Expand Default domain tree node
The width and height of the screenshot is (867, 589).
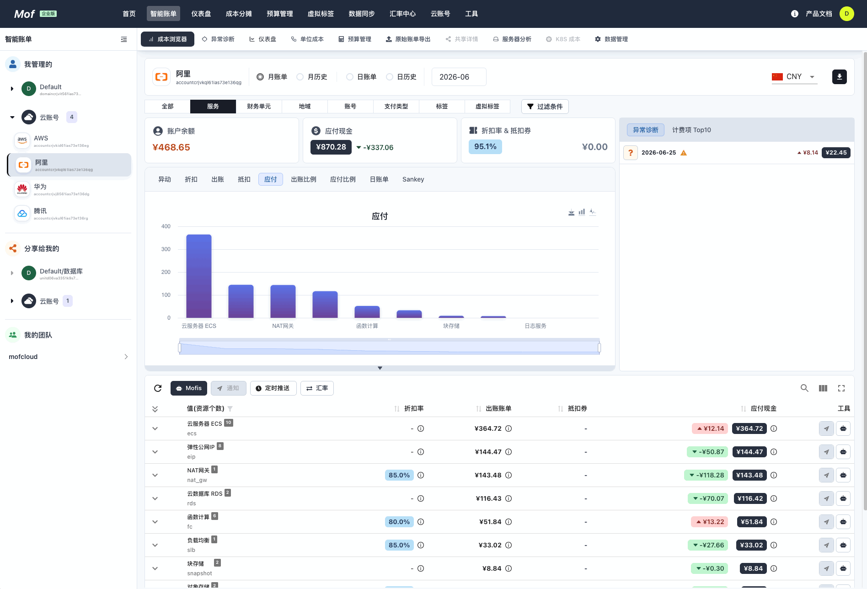[x=12, y=89]
